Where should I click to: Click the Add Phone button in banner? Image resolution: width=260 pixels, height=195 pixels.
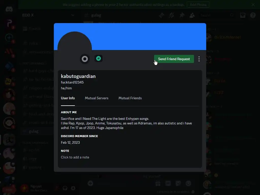tap(198, 5)
